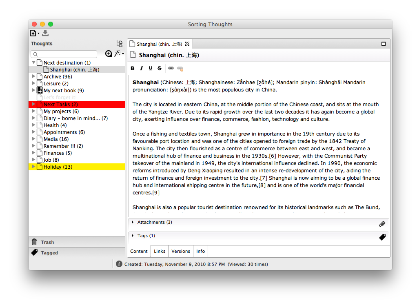This screenshot has width=417, height=301.
Task: Select the Holiday (13) thought
Action: [x=58, y=167]
